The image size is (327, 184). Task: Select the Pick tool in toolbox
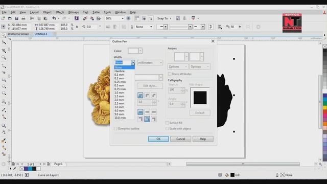coord(4,35)
